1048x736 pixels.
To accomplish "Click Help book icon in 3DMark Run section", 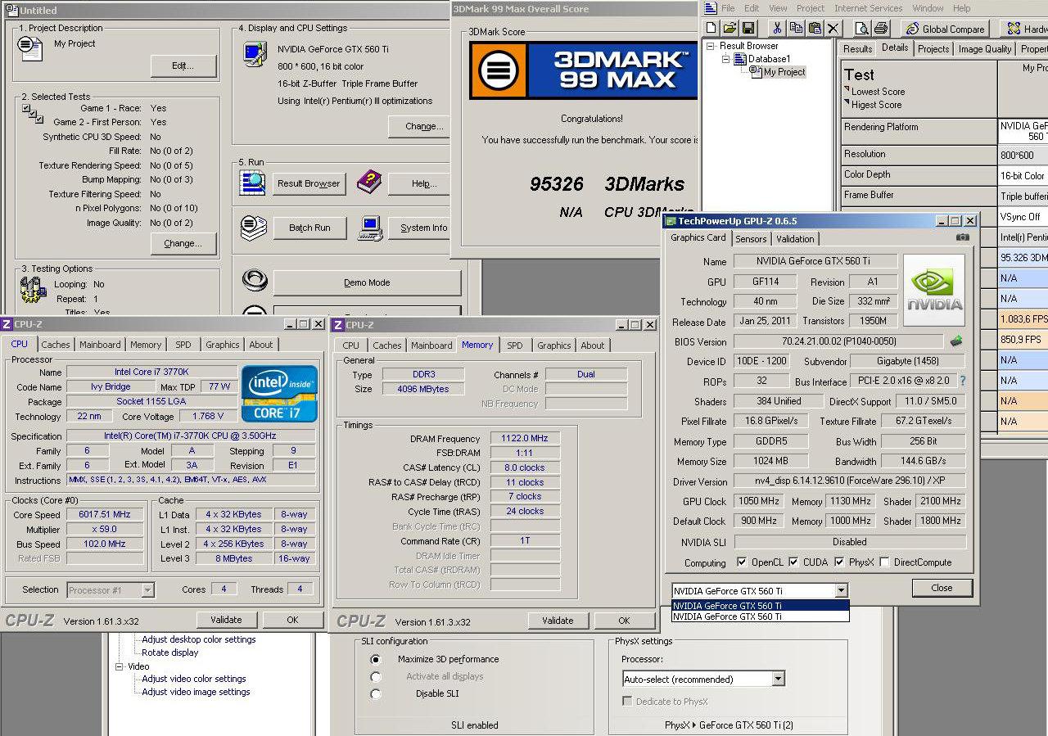I will pos(369,182).
